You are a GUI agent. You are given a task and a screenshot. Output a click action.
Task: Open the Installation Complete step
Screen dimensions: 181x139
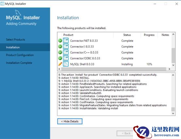(19, 63)
